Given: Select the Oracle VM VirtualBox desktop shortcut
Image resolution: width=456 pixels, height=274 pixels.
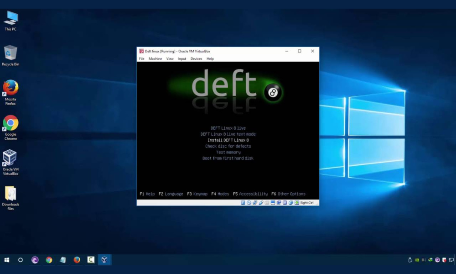Looking at the screenshot, I should click(10, 163).
